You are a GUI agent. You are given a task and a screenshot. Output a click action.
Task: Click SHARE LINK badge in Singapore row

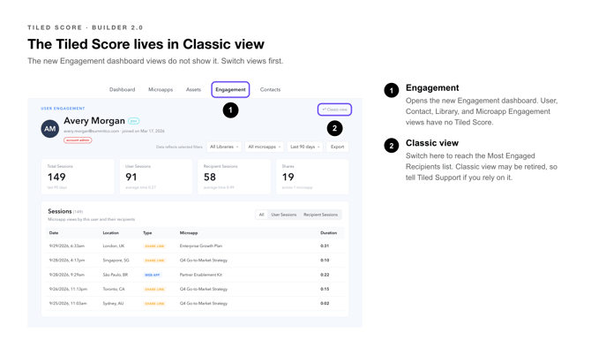(x=154, y=261)
